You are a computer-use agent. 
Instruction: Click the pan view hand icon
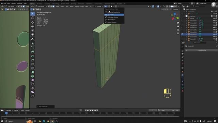178,26
